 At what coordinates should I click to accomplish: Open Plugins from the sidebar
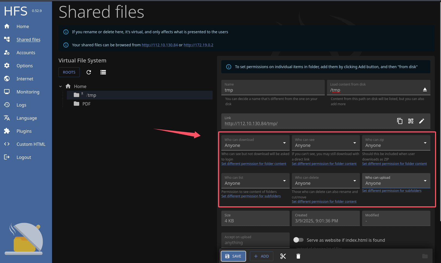click(x=24, y=131)
